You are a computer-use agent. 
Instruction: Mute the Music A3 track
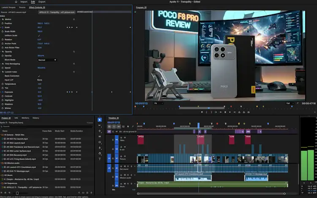tap(125, 184)
